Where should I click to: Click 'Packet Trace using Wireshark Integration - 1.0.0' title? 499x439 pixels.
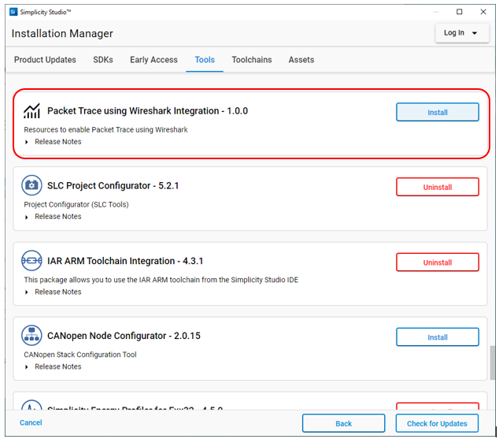pyautogui.click(x=148, y=111)
